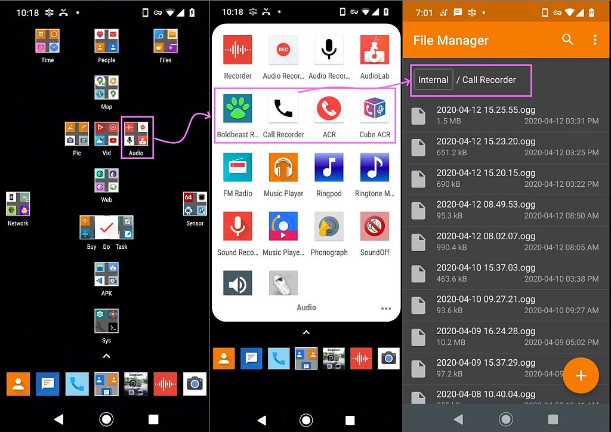Go to the Internal storage breadcrumb
Viewport: 611px width, 432px height.
(433, 79)
